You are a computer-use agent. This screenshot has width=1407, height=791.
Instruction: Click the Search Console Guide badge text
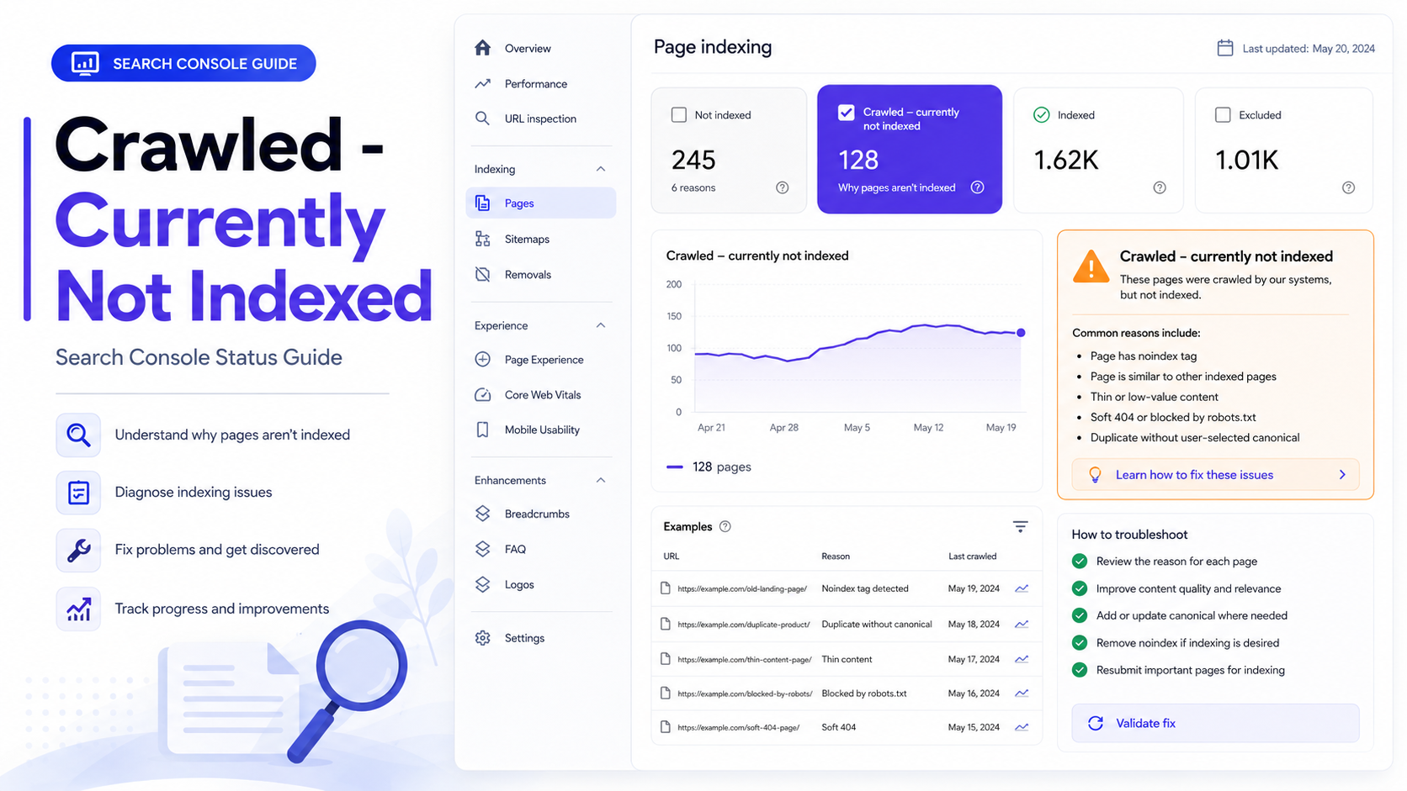point(204,64)
